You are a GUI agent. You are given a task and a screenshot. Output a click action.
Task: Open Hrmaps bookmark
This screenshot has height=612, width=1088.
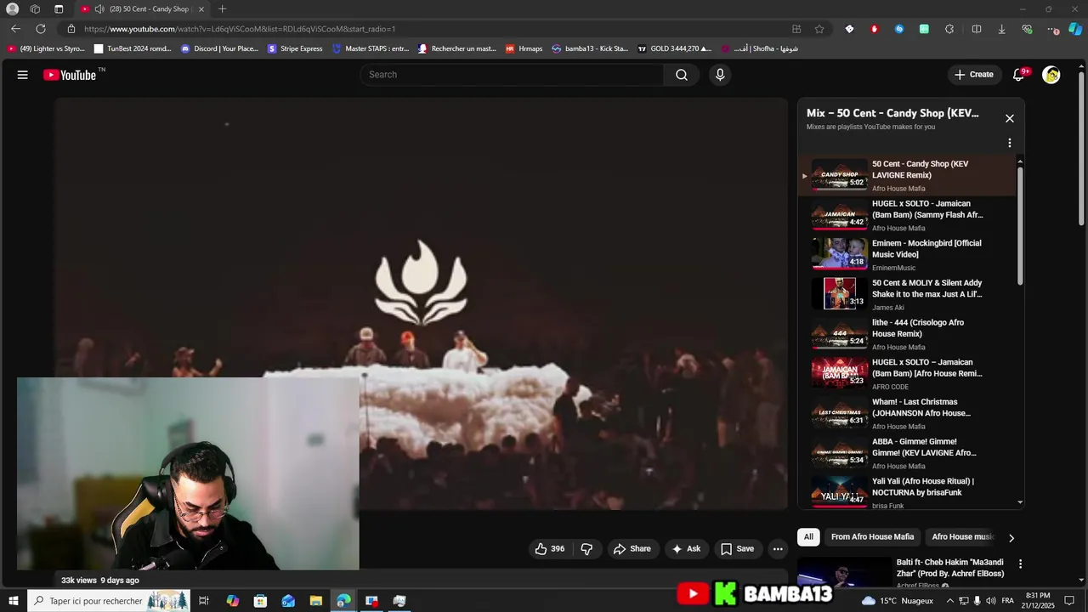[524, 48]
